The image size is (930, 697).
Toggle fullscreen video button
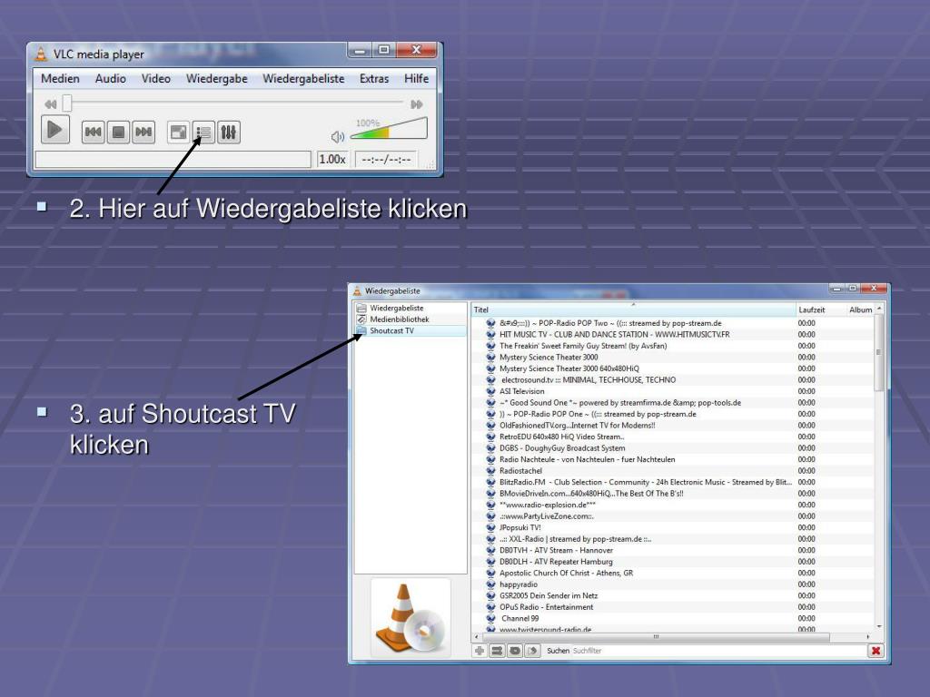tap(178, 133)
